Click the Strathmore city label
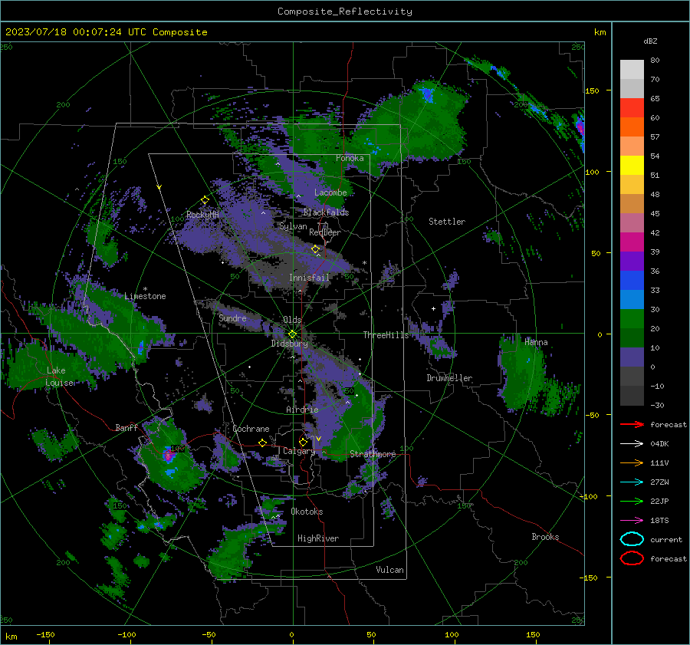The width and height of the screenshot is (690, 645). pyautogui.click(x=373, y=454)
